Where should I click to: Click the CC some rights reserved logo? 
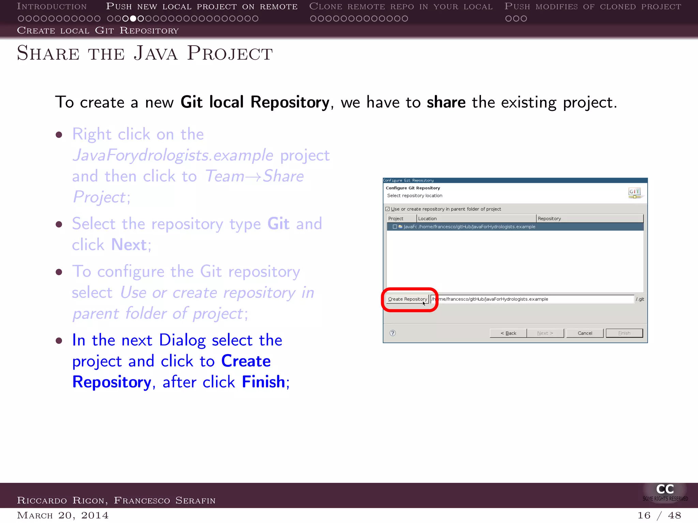click(x=665, y=492)
